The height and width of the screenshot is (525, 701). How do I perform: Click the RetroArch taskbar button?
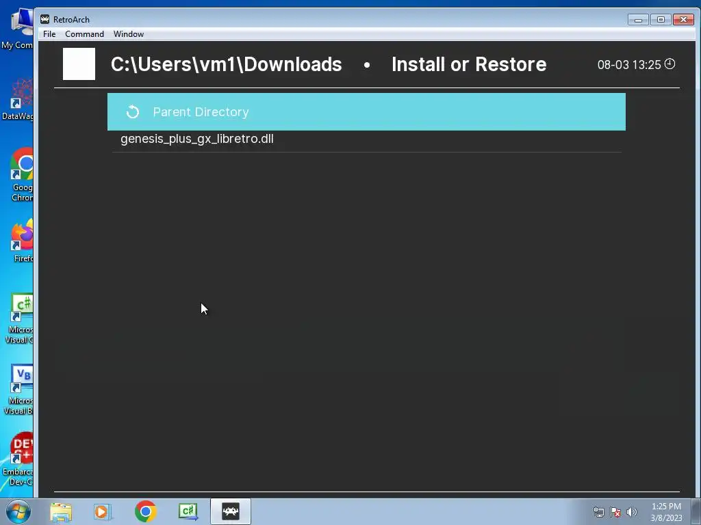tap(231, 511)
